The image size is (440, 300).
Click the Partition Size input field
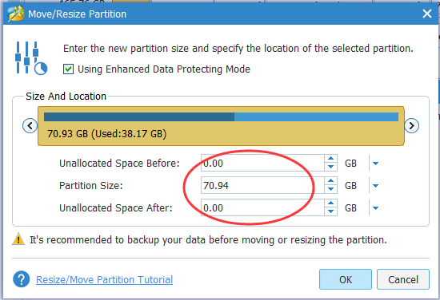(x=262, y=185)
